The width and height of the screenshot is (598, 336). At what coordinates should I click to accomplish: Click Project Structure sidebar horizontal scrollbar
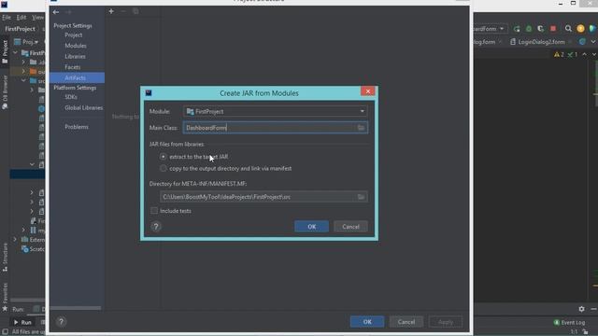76,308
